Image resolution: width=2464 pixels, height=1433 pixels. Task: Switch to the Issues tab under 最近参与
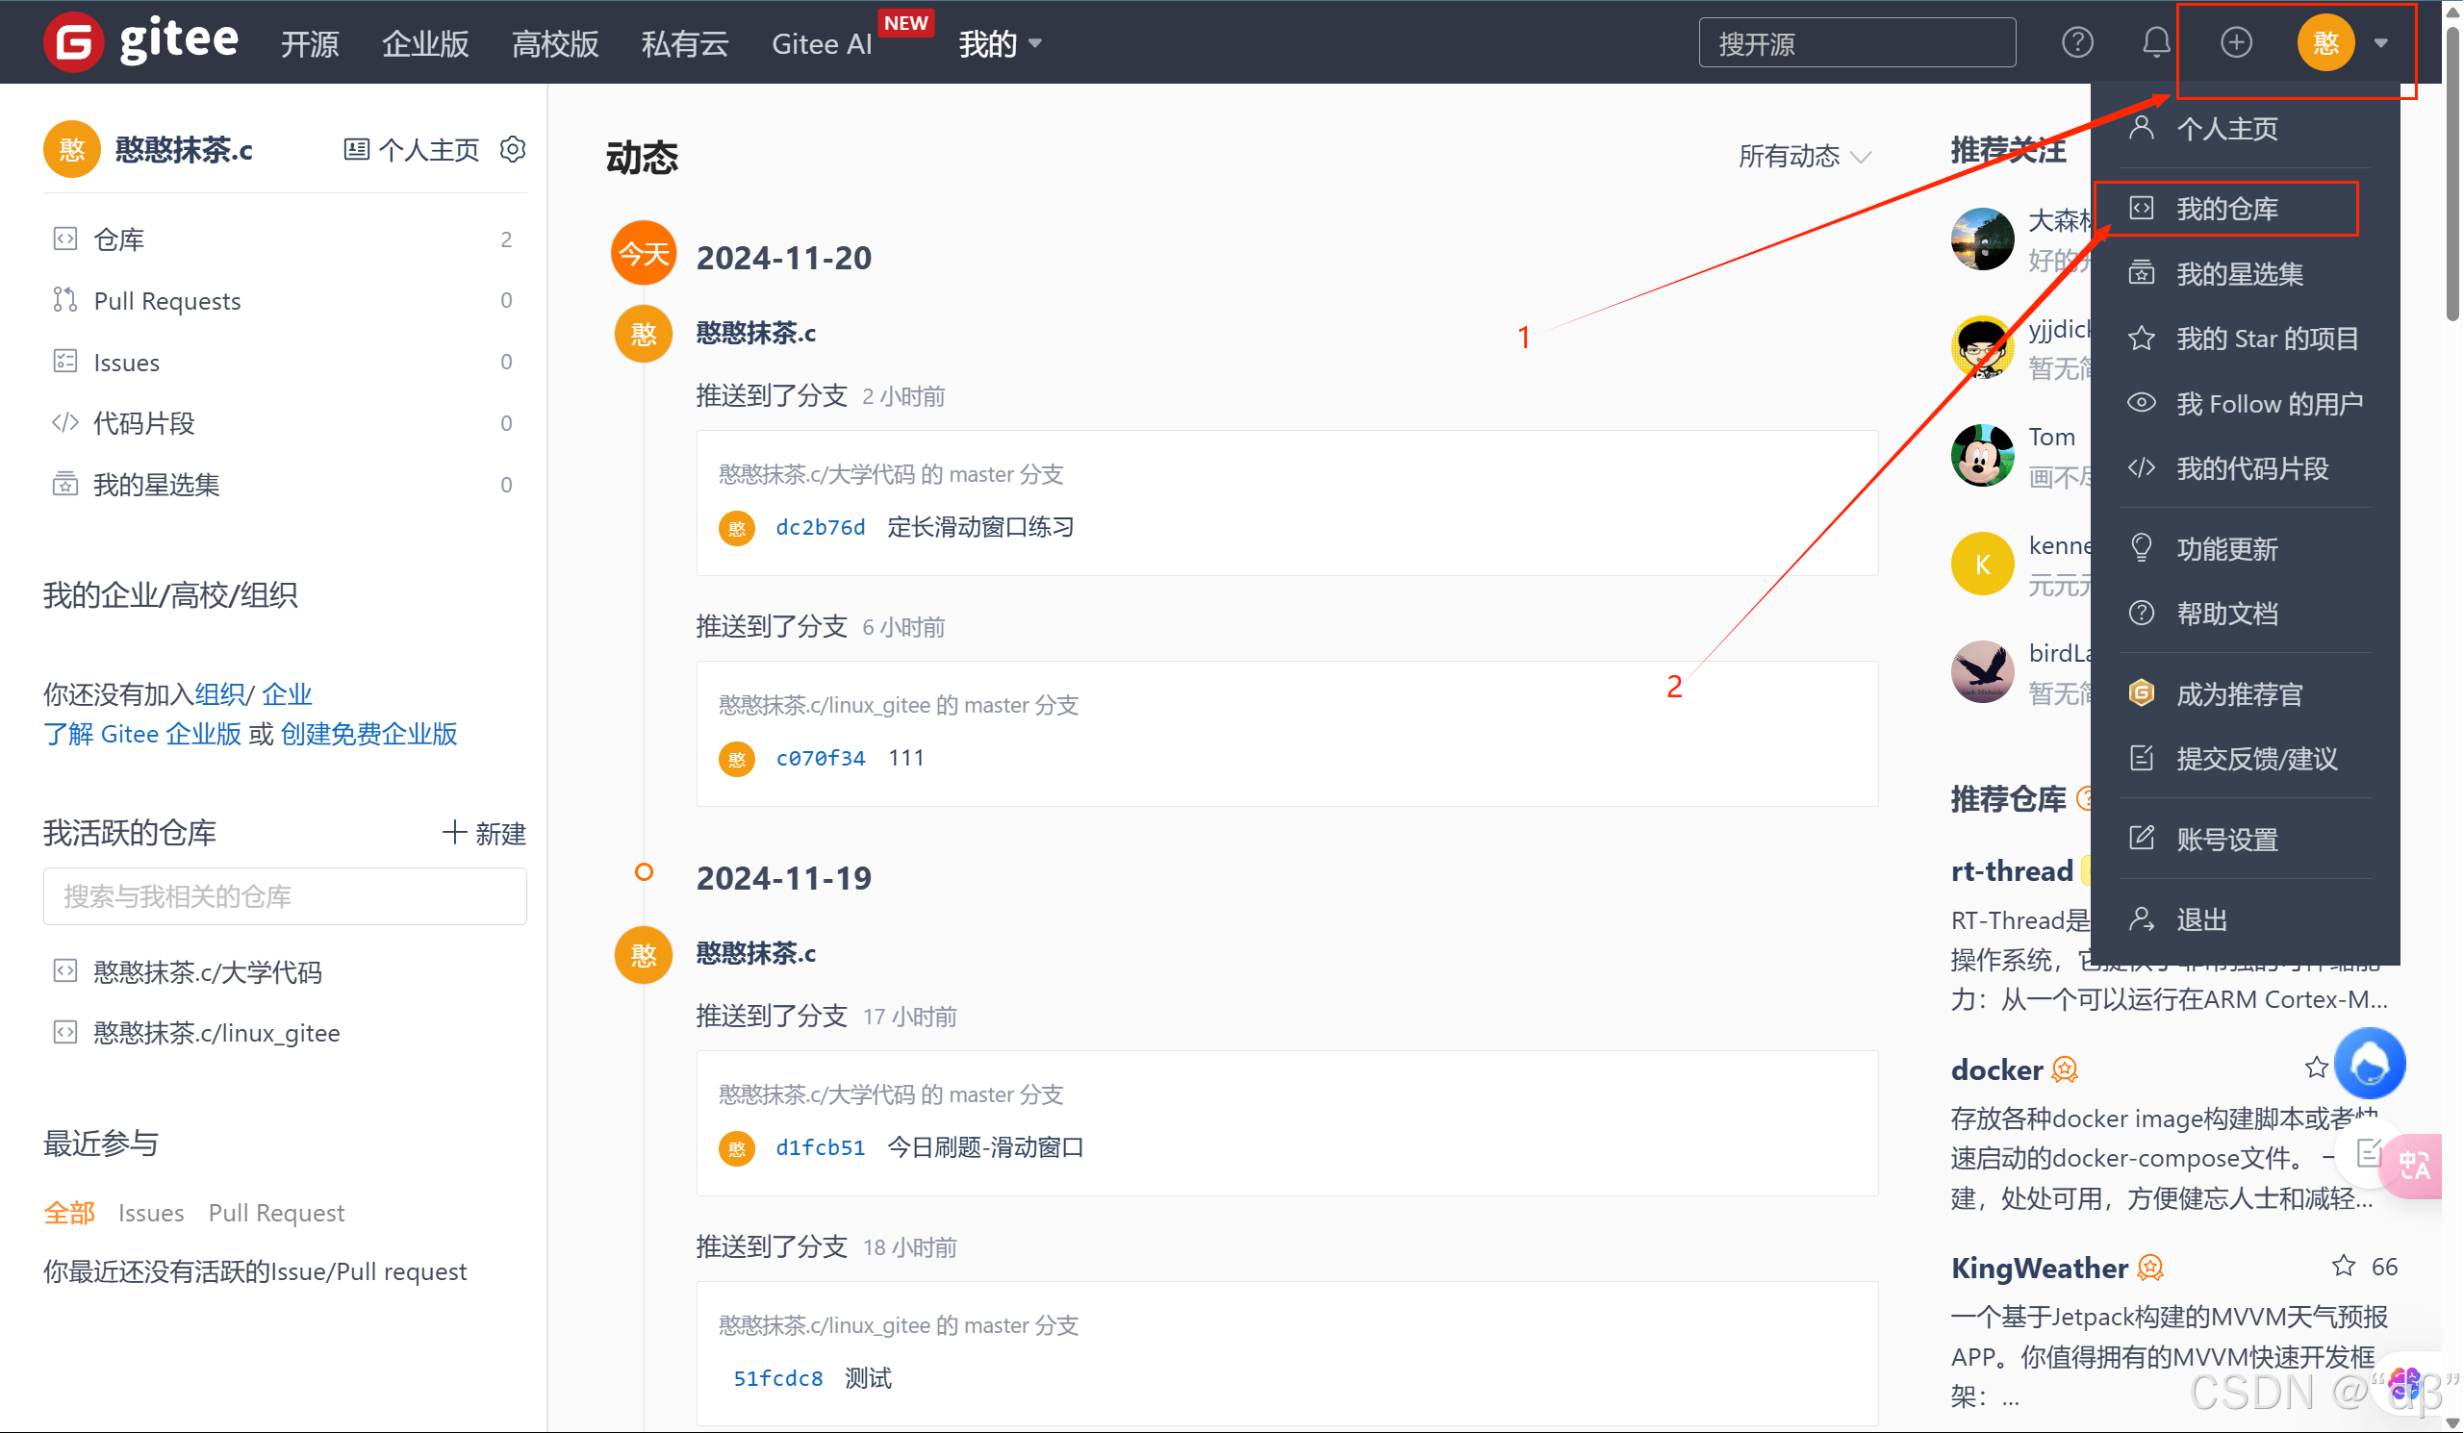coord(151,1212)
